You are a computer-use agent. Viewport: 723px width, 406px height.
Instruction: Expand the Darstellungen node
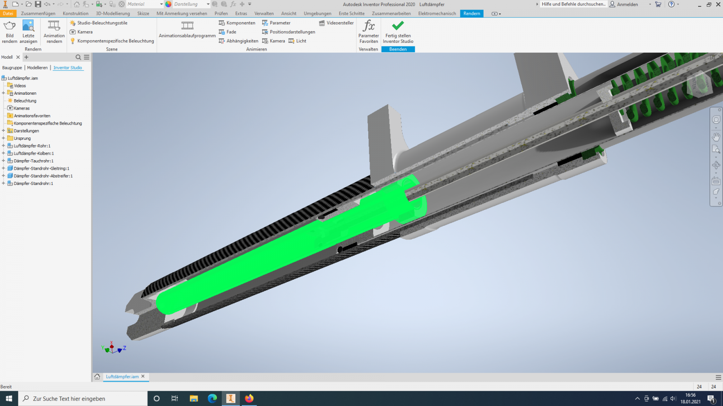pyautogui.click(x=4, y=131)
